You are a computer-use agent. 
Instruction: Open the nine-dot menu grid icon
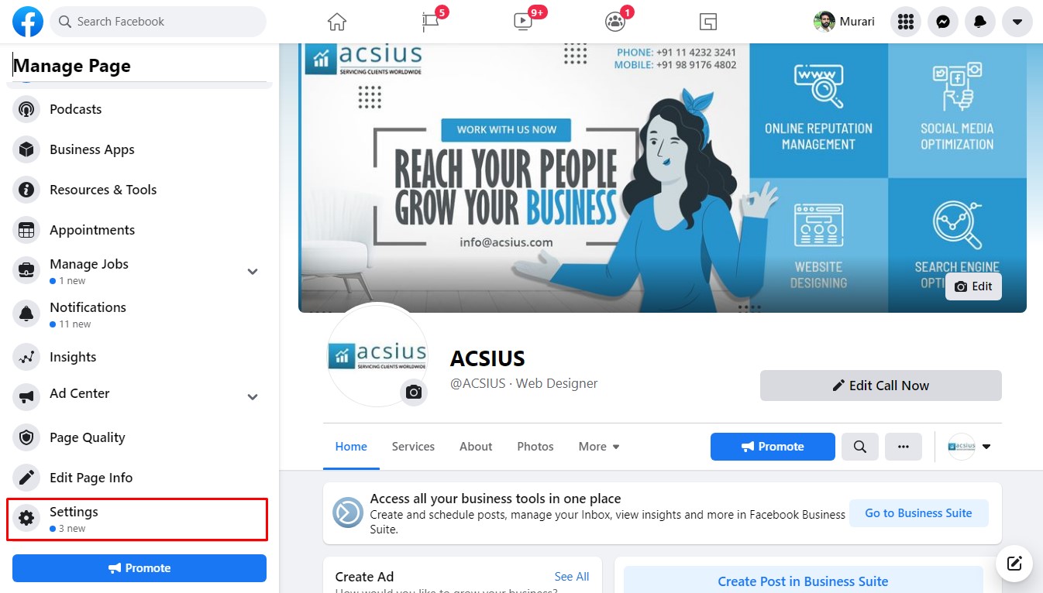(906, 22)
